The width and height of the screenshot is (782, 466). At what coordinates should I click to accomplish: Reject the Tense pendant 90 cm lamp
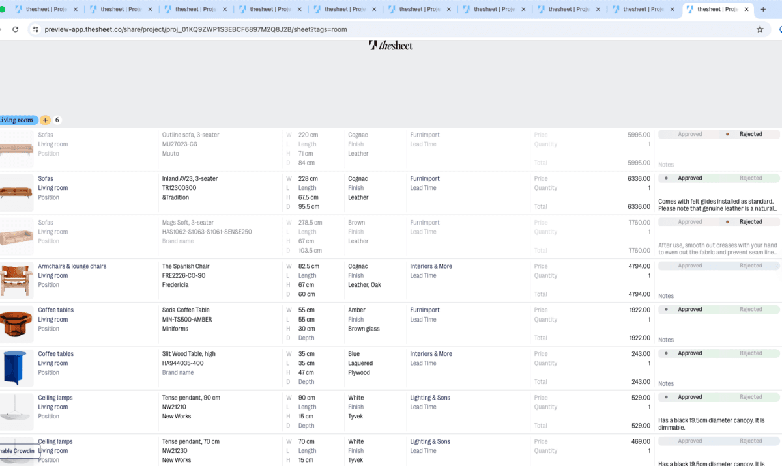pos(751,397)
